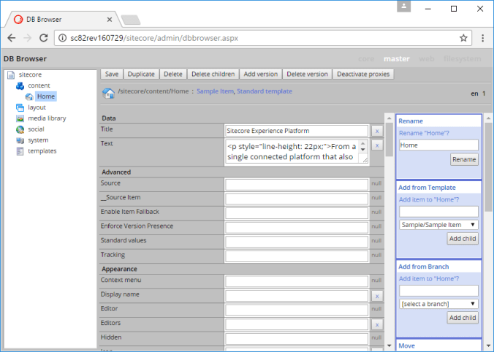Click the social globe icon
Viewport: 494px width, 352px height.
coord(20,129)
